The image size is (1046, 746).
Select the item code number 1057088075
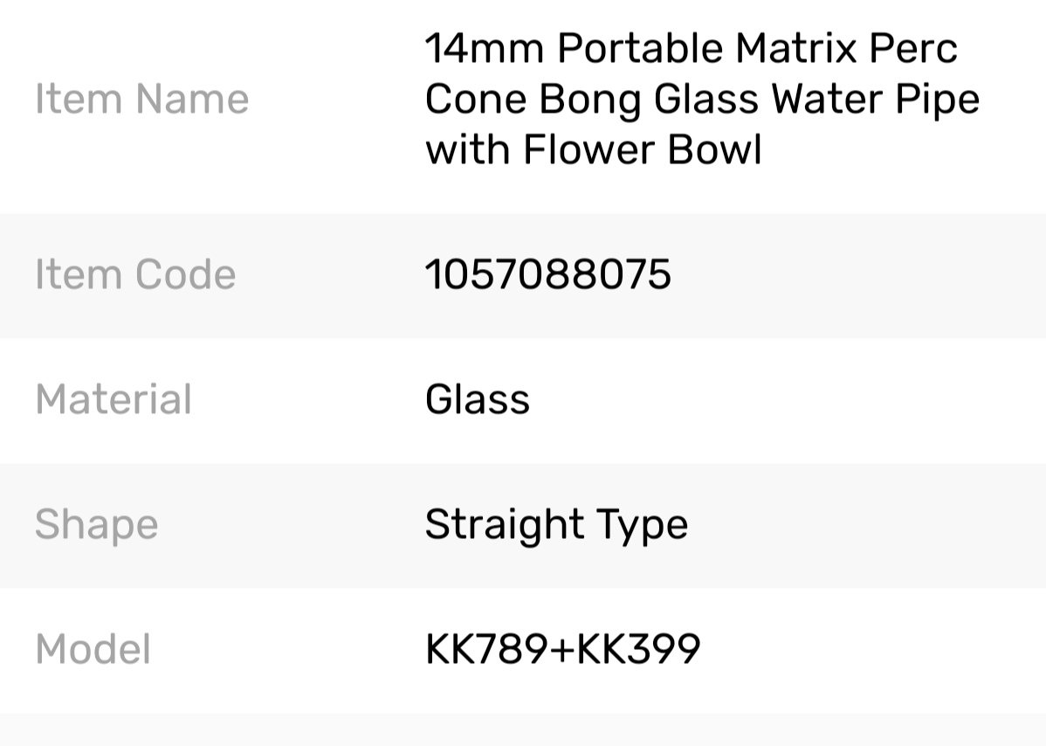pos(547,275)
